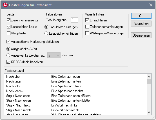Select the 'Nach unten' shortcut row
The width and height of the screenshot is (156, 120).
point(75,81)
